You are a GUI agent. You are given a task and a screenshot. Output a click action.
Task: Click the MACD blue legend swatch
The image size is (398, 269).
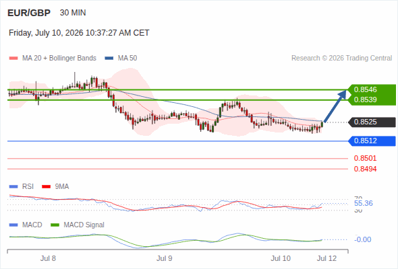(x=13, y=225)
